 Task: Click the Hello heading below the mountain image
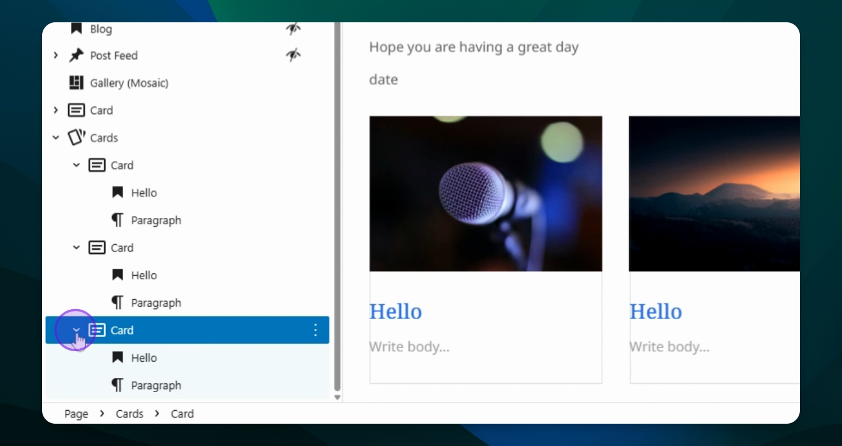tap(656, 311)
